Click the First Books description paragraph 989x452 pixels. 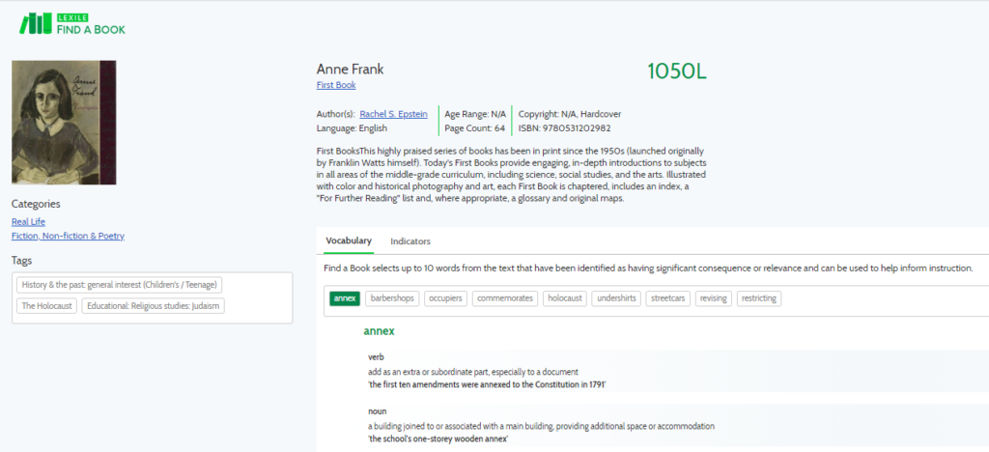tap(511, 175)
